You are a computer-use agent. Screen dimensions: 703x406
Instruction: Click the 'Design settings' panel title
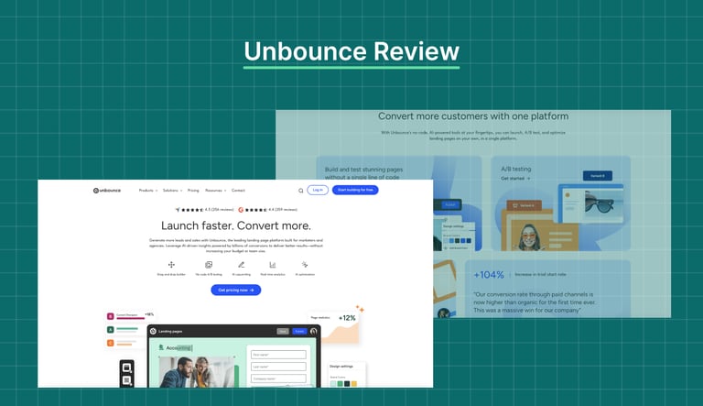tap(341, 367)
